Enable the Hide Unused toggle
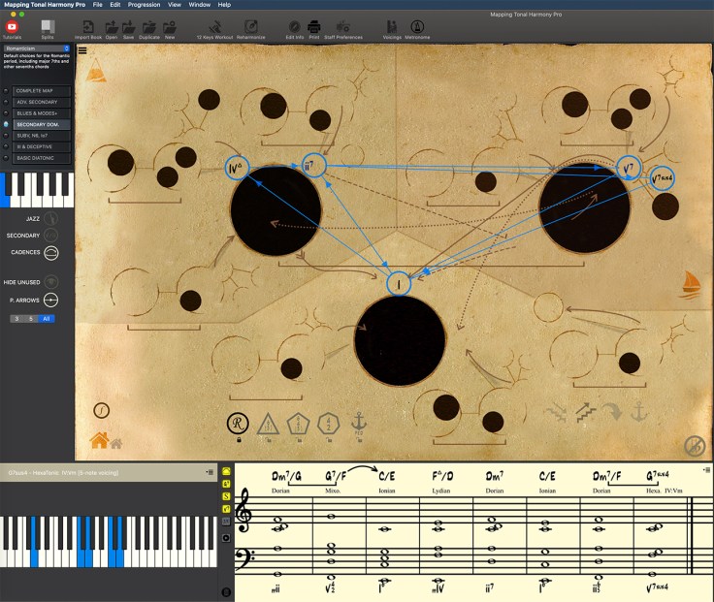 click(x=51, y=282)
